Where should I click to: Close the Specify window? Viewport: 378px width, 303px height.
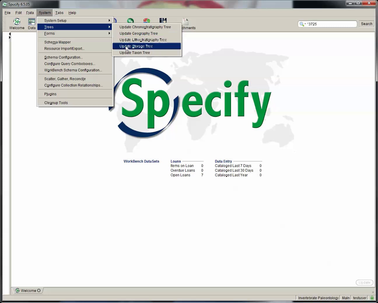click(369, 3)
